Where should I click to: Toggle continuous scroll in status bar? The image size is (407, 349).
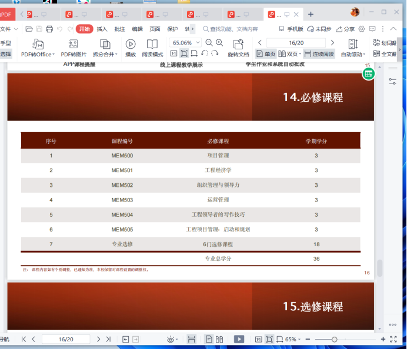coord(191,339)
